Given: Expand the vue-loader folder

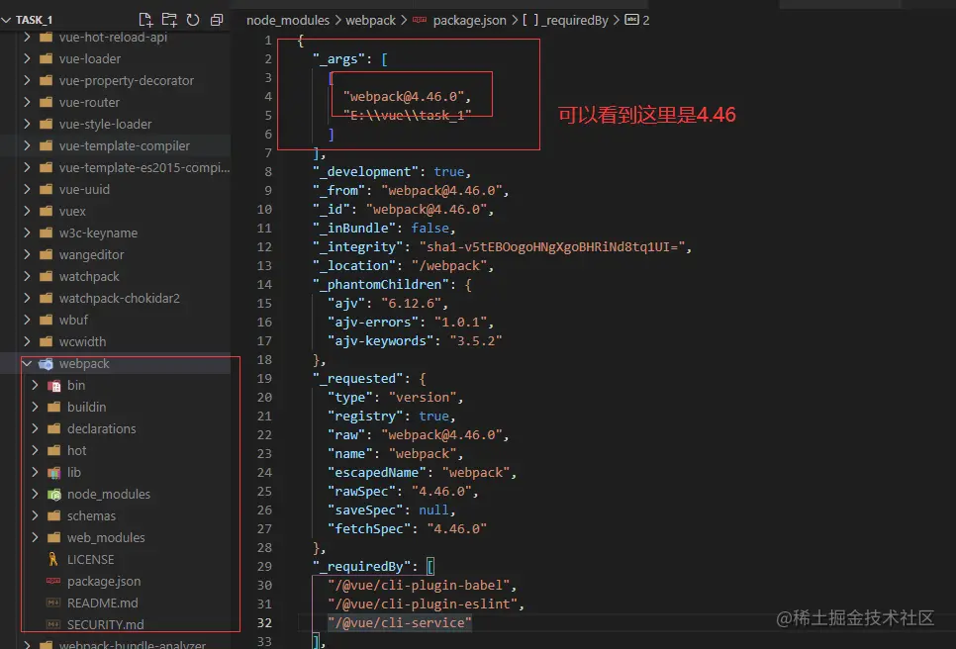Looking at the screenshot, I should [x=27, y=58].
